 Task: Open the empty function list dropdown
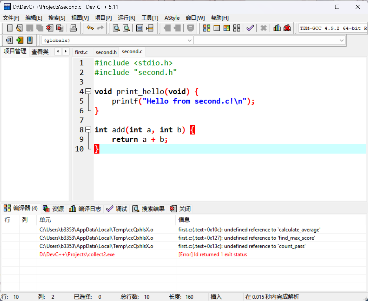point(270,40)
